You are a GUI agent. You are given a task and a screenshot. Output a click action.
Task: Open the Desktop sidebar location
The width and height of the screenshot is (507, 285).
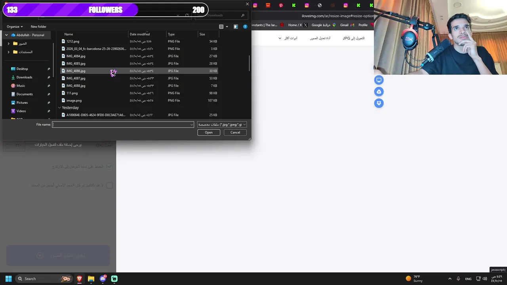tap(22, 69)
